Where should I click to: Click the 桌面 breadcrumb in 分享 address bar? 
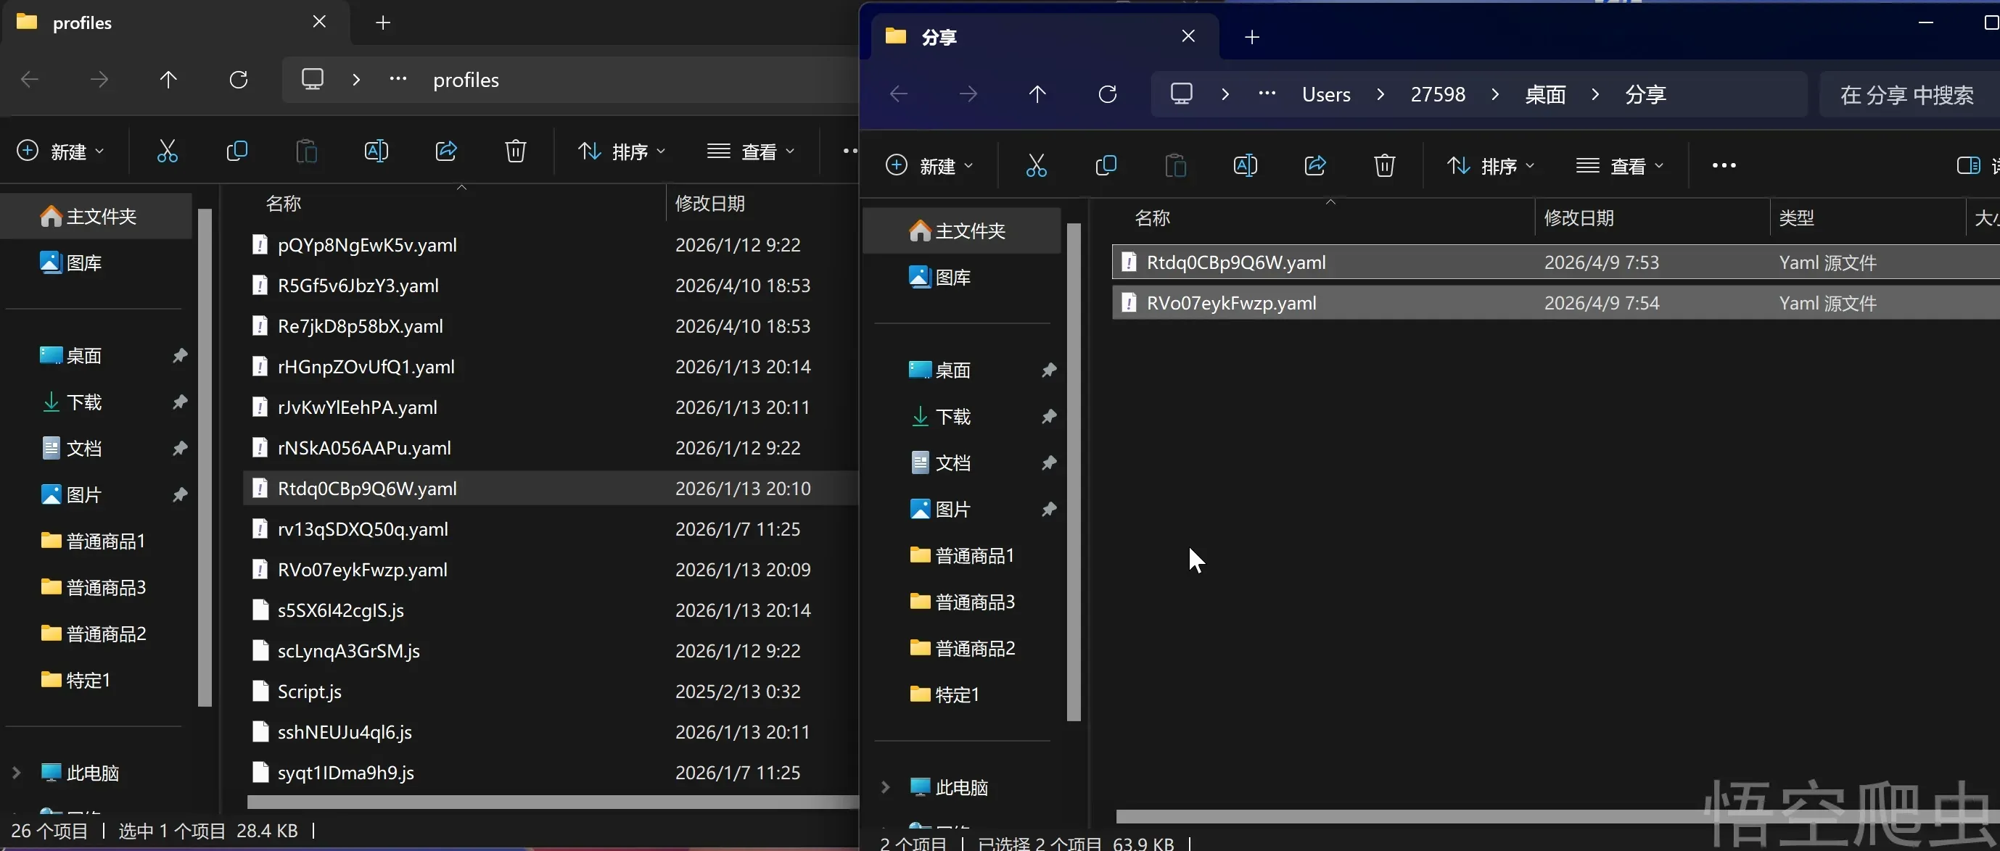[1544, 95]
